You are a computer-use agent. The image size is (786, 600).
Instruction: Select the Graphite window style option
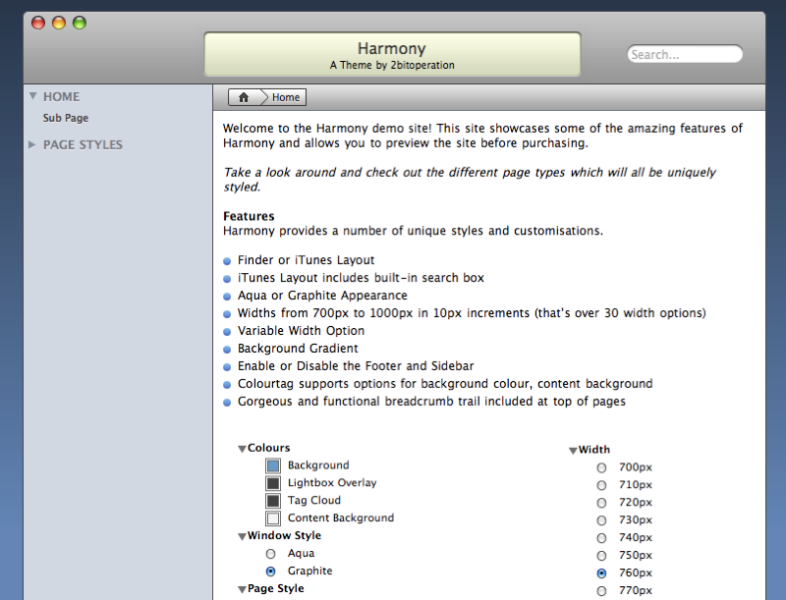pos(271,572)
